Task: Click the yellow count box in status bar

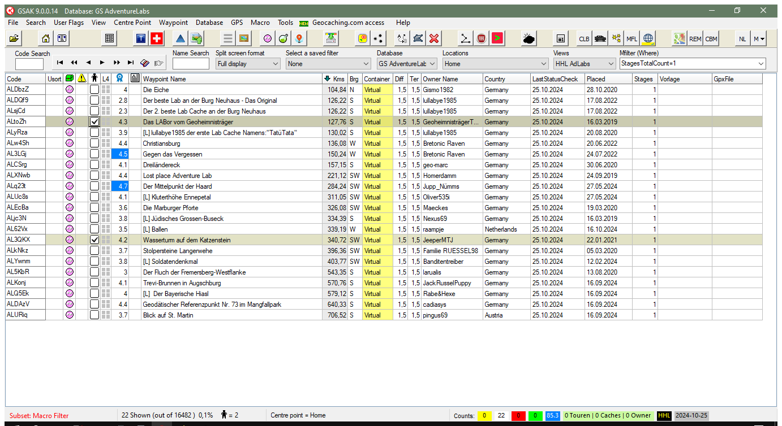Action: pos(484,415)
